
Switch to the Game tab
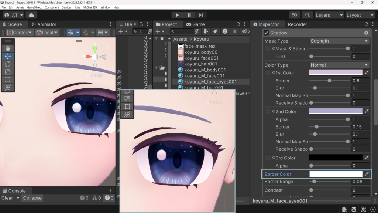click(x=196, y=24)
